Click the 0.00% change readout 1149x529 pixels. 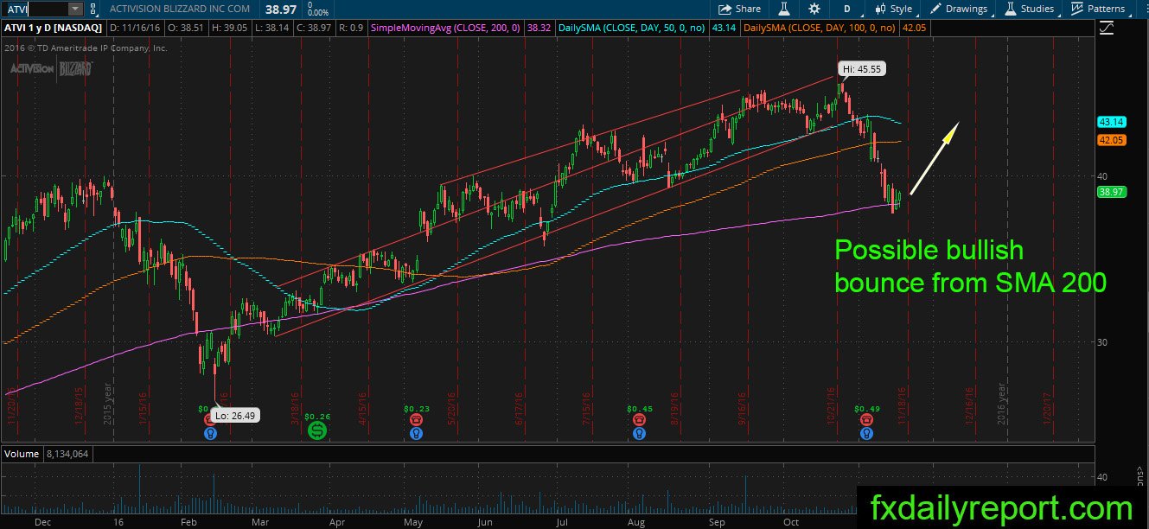(x=318, y=14)
